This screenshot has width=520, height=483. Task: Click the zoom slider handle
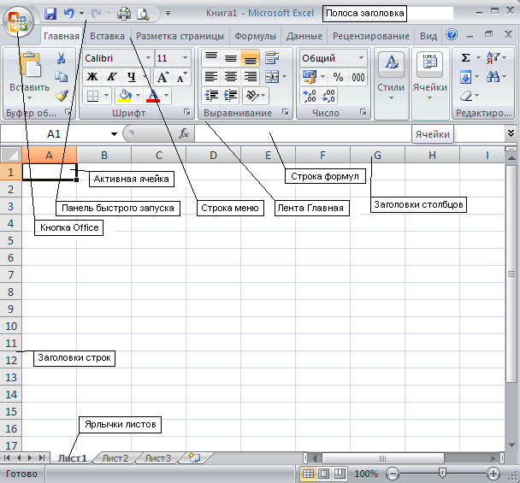(442, 474)
